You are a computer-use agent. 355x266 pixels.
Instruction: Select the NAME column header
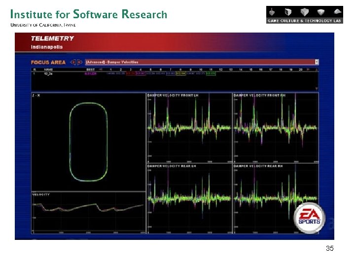[x=48, y=69]
